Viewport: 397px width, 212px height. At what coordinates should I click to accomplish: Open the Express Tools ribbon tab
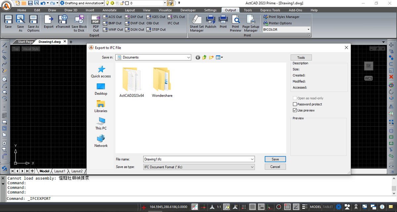tap(270, 10)
